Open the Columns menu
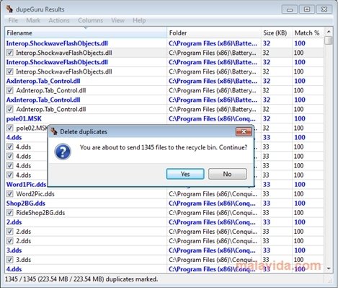The width and height of the screenshot is (338, 288). [x=90, y=20]
